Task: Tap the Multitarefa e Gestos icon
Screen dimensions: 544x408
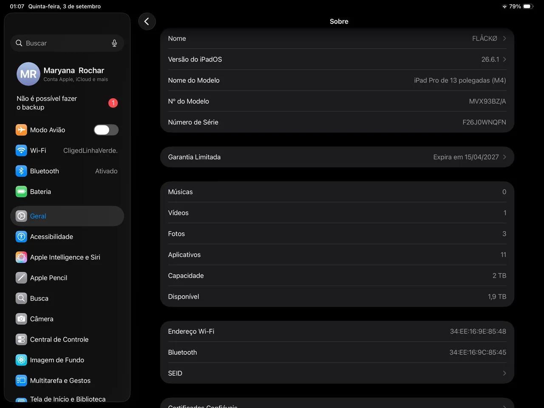Action: (x=21, y=380)
